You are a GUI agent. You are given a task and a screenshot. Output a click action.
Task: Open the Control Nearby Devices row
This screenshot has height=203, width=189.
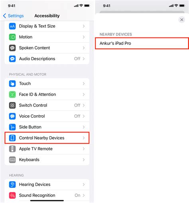[x=47, y=138]
